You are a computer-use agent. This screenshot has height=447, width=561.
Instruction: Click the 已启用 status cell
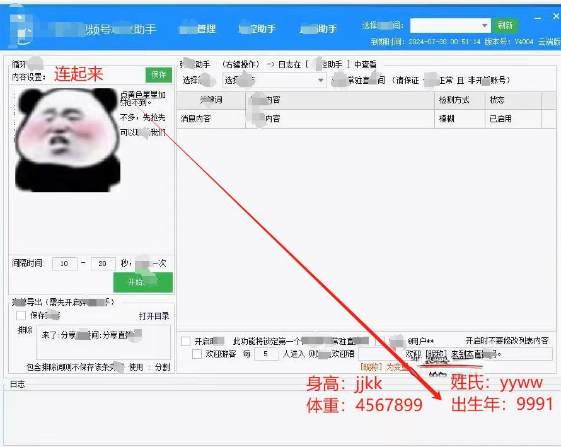(500, 119)
